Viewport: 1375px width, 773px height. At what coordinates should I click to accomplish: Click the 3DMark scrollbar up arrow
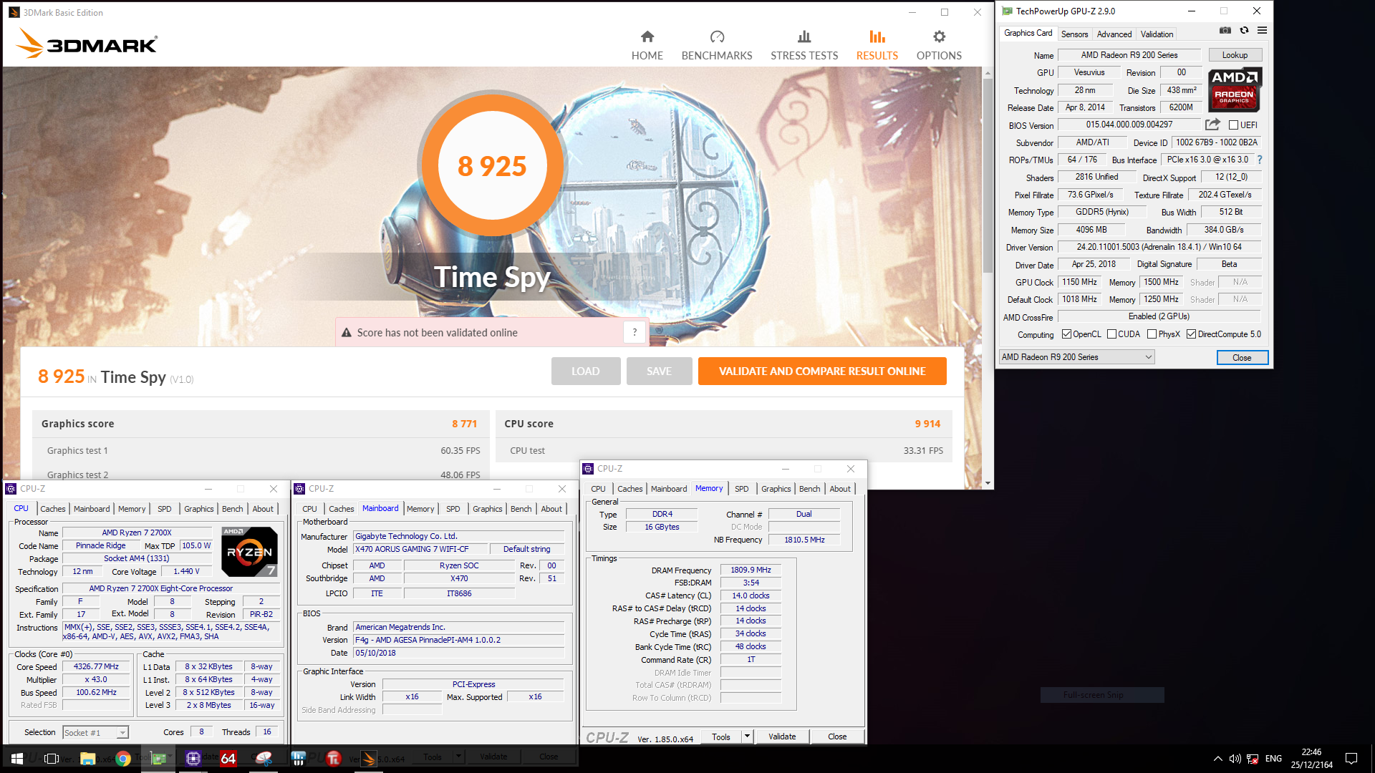tap(988, 73)
